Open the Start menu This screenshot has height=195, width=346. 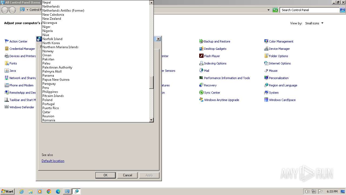[x=8, y=191]
